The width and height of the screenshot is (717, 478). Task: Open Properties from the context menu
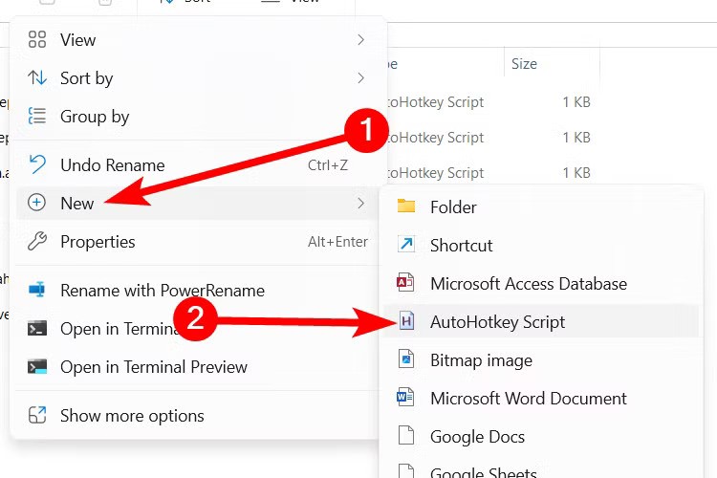click(197, 242)
